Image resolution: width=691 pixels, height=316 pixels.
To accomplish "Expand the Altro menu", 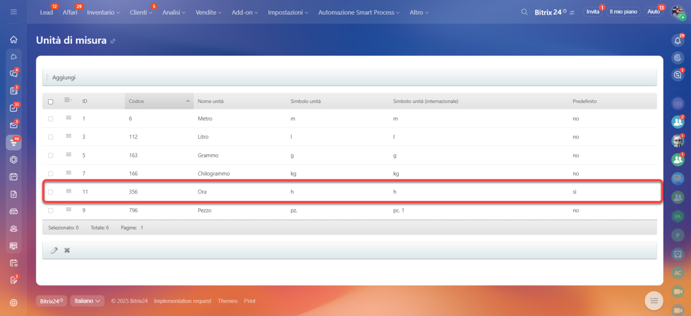I will [419, 12].
